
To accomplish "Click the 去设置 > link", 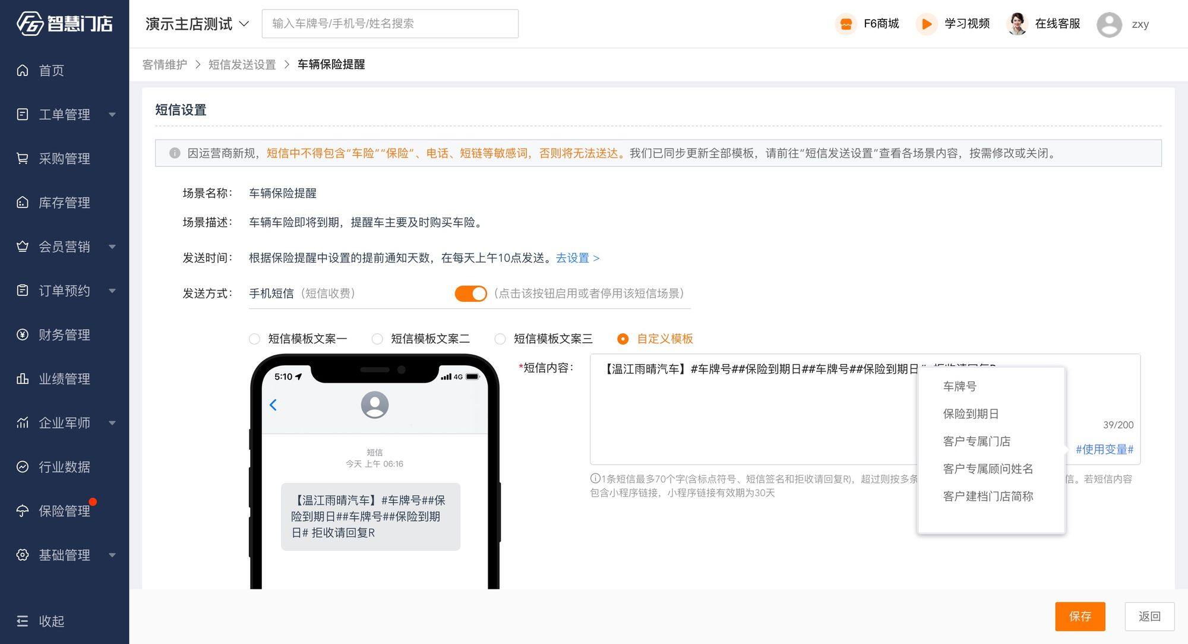I will [x=577, y=258].
